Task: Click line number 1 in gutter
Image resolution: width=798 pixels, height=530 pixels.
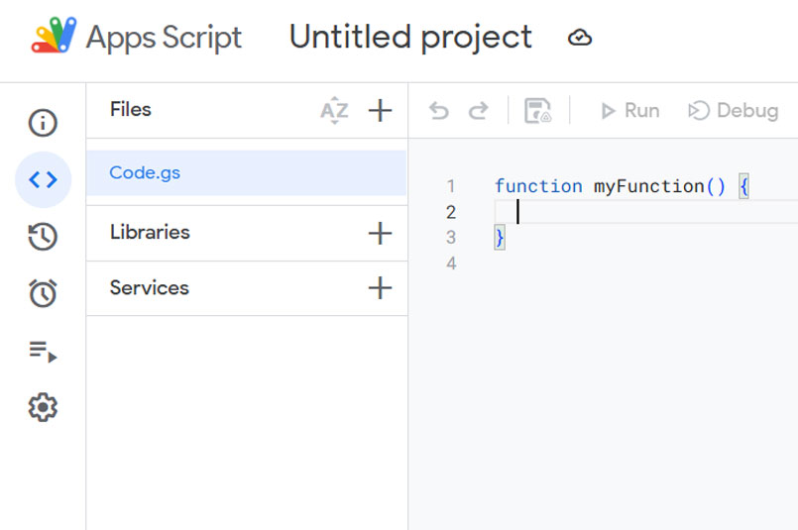Action: [451, 186]
